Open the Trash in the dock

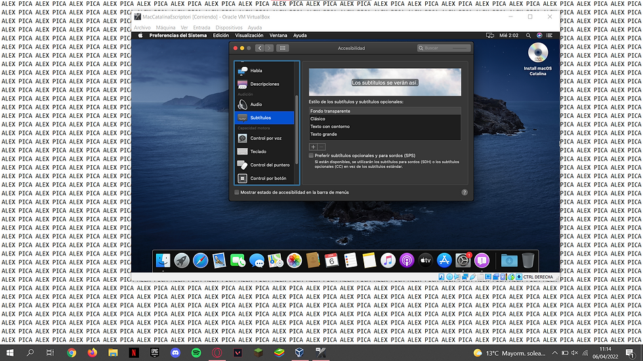pyautogui.click(x=528, y=260)
